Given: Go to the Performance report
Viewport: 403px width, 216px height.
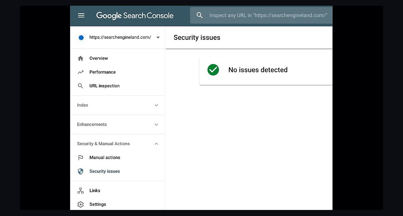Looking at the screenshot, I should tap(102, 72).
